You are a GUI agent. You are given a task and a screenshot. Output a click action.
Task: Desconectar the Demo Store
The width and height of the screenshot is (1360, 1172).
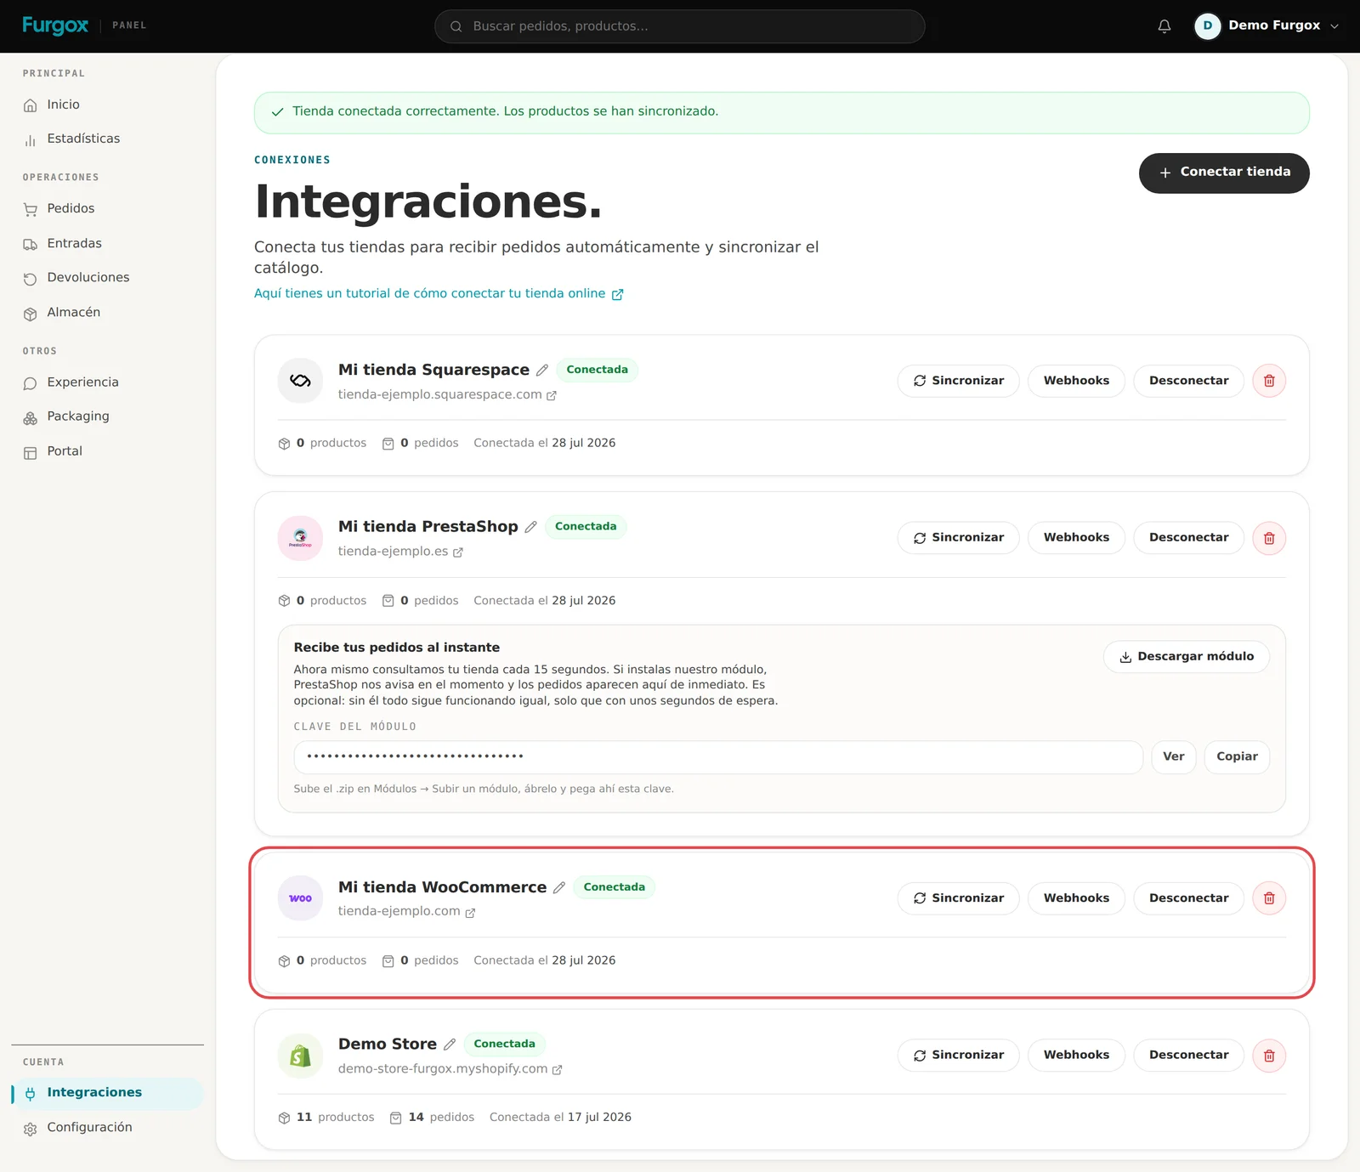(1188, 1056)
